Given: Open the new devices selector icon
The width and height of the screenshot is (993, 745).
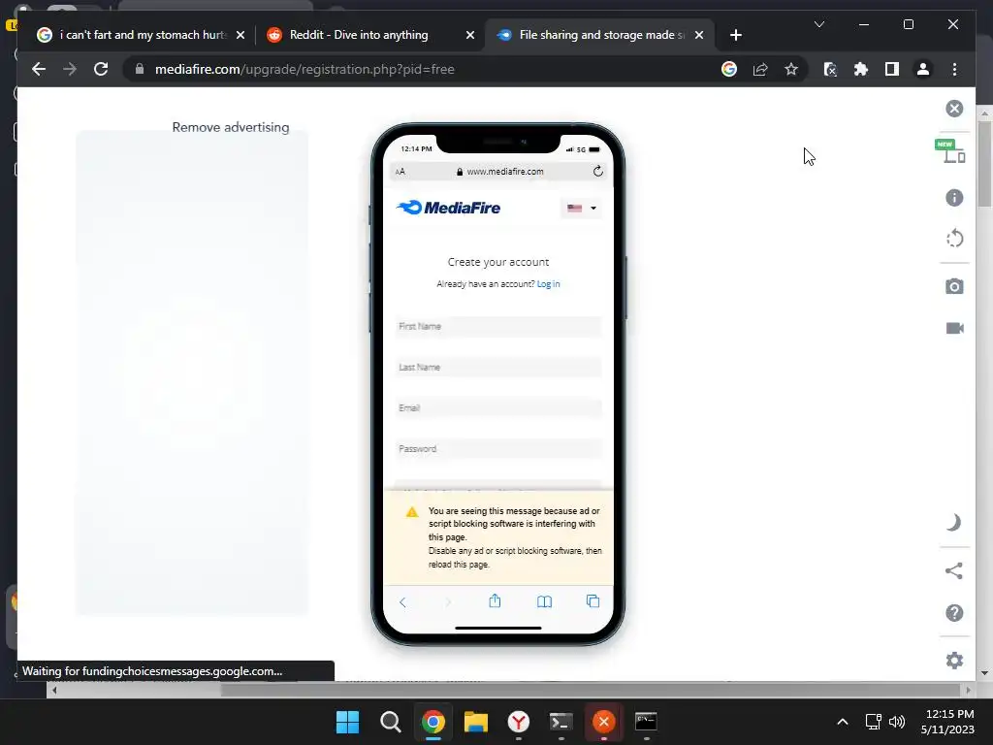Looking at the screenshot, I should click(x=951, y=151).
